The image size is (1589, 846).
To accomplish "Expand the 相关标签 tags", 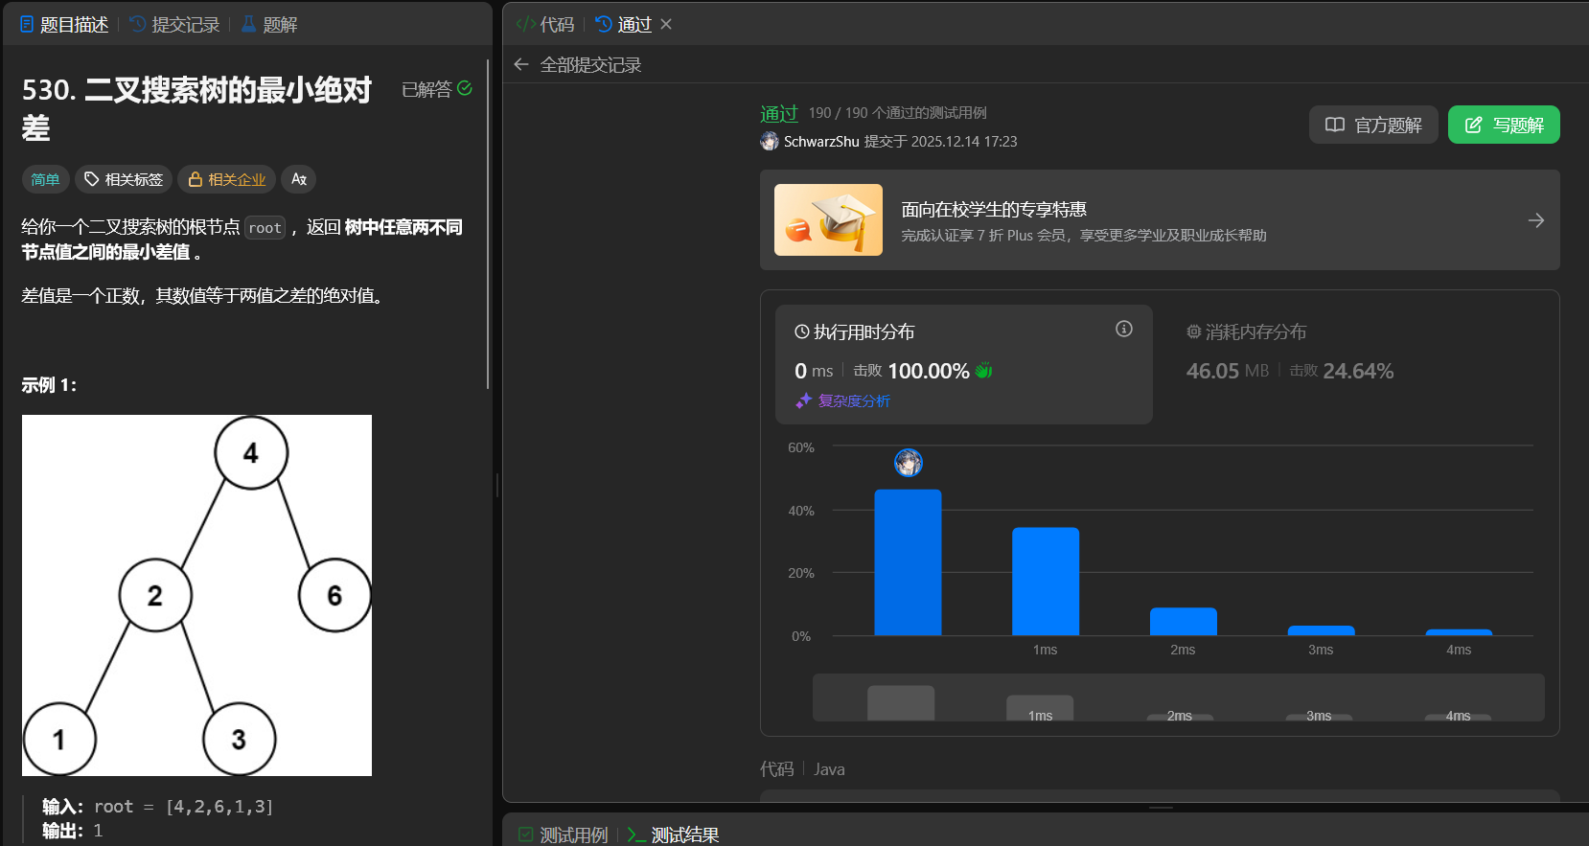I will point(124,179).
